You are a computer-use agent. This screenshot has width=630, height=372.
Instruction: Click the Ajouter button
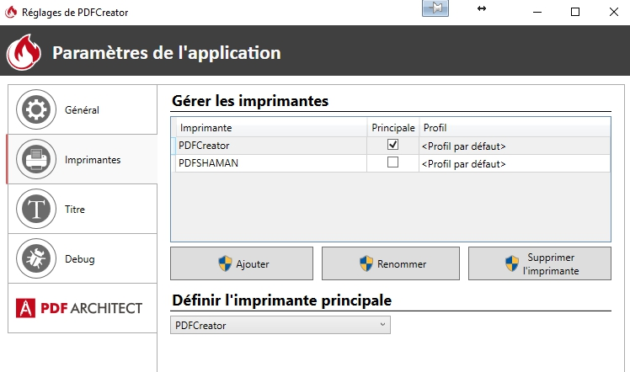point(242,263)
